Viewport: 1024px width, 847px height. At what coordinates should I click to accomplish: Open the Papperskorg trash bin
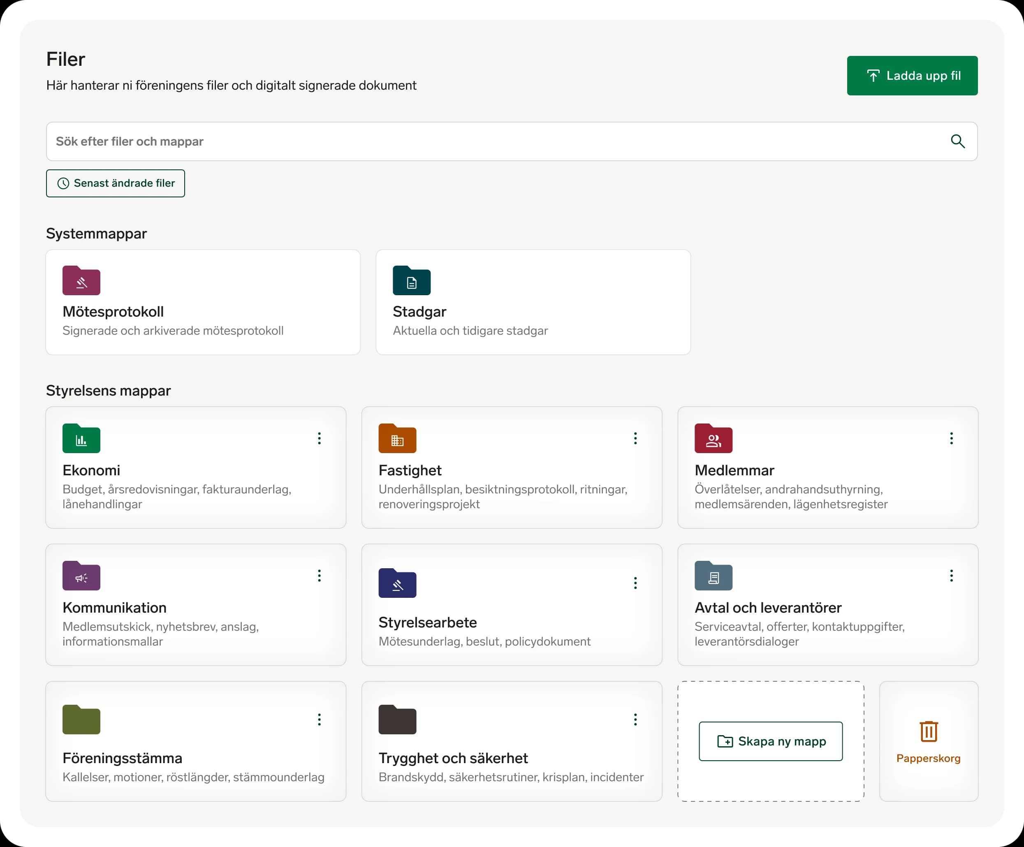(x=929, y=741)
